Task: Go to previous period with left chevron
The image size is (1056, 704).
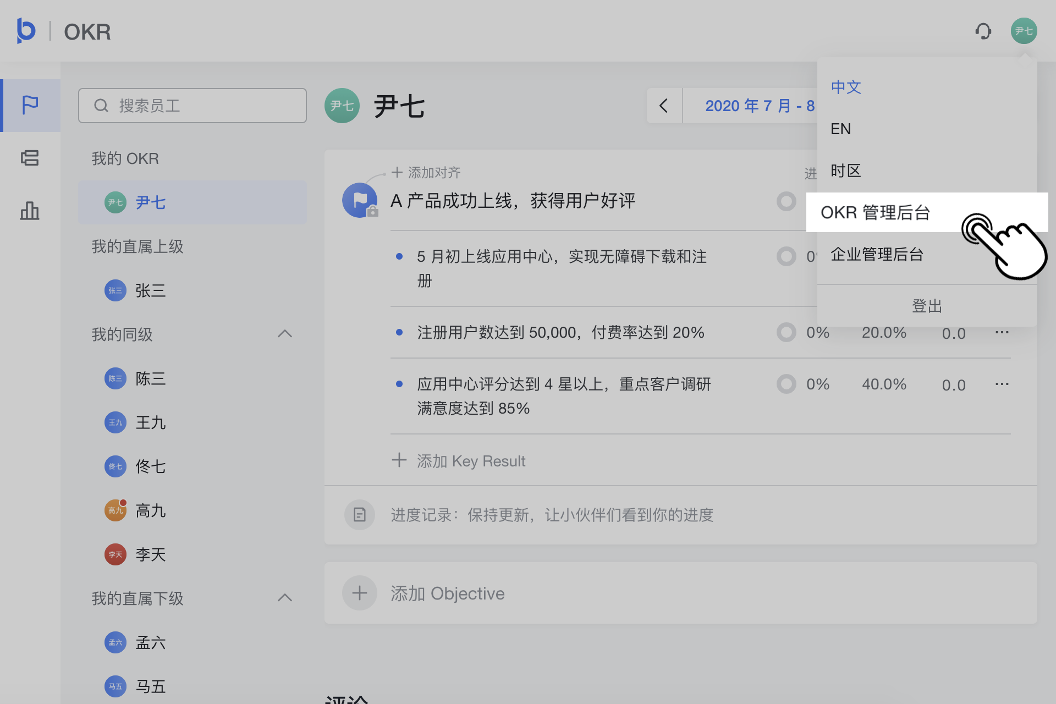Action: [664, 106]
